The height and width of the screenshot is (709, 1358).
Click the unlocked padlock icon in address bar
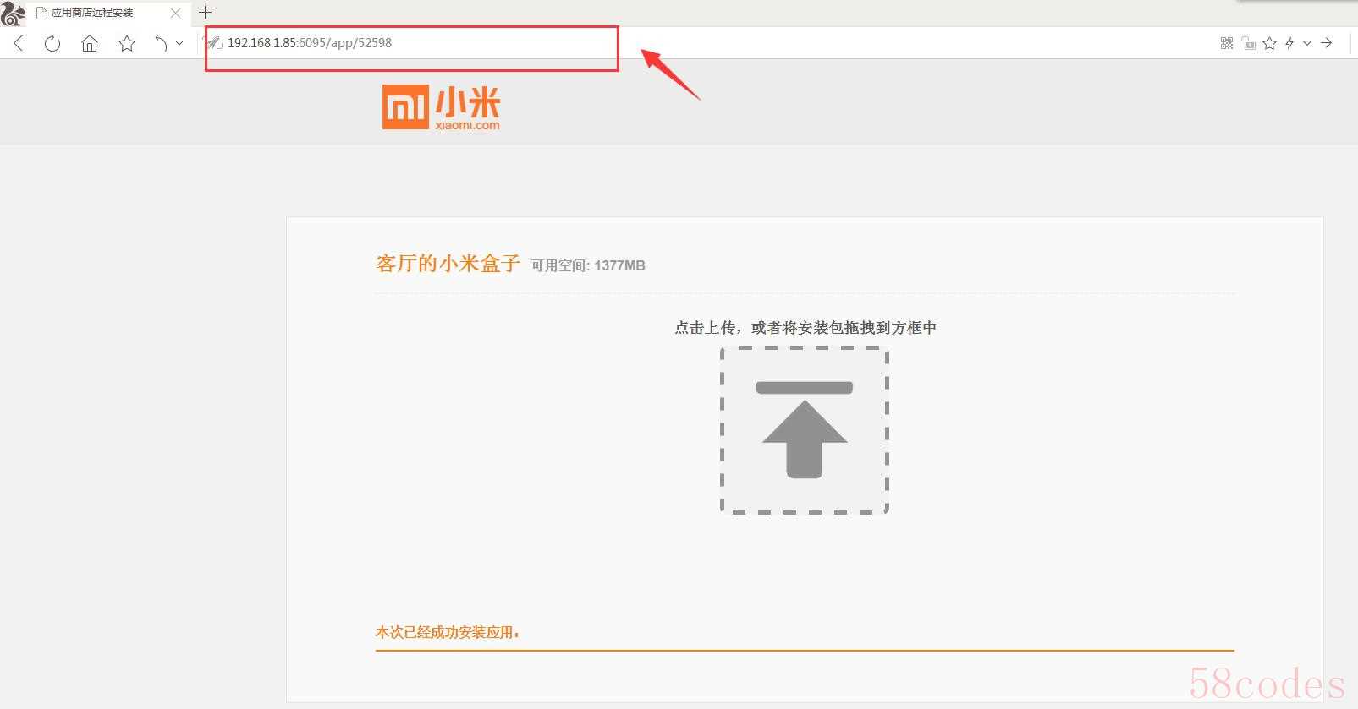(1248, 43)
